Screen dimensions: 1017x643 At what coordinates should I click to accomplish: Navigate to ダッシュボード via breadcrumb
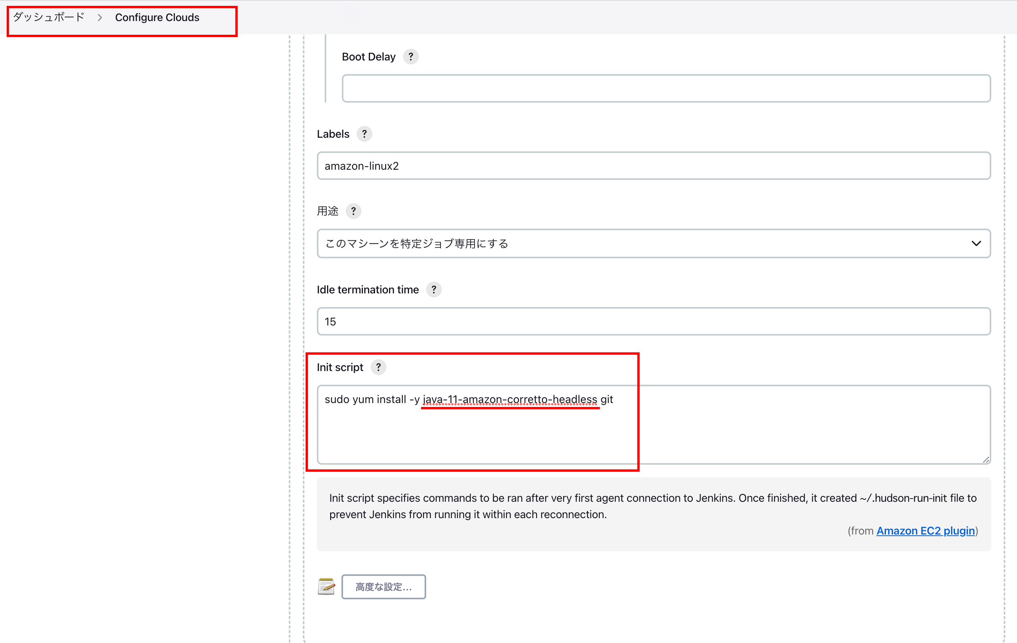[48, 17]
